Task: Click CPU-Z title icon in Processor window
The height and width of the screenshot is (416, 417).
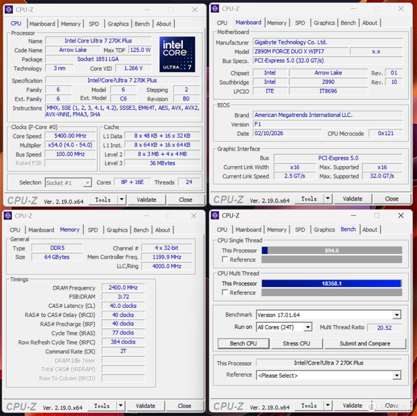Action: [9, 10]
